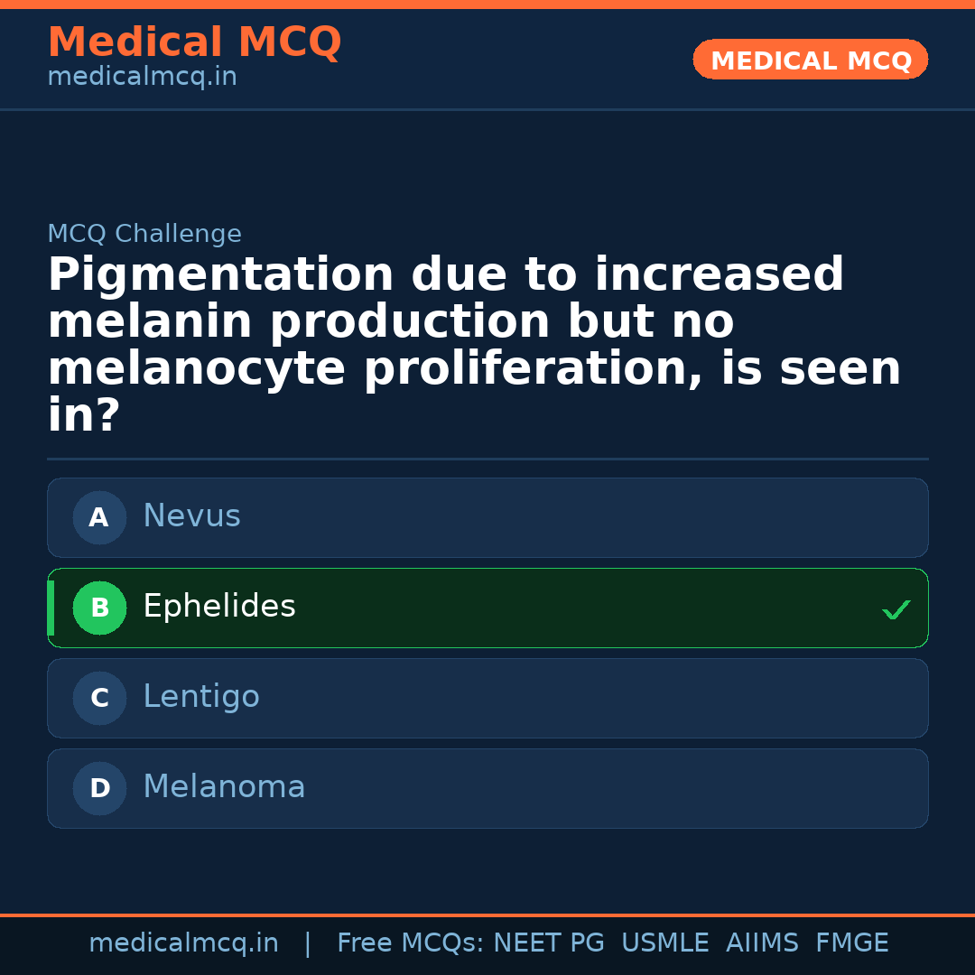Click the letter D circle badge
The width and height of the screenshot is (975, 975).
point(99,789)
